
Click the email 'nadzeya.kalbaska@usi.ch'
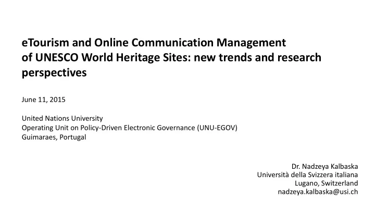tap(318, 192)
